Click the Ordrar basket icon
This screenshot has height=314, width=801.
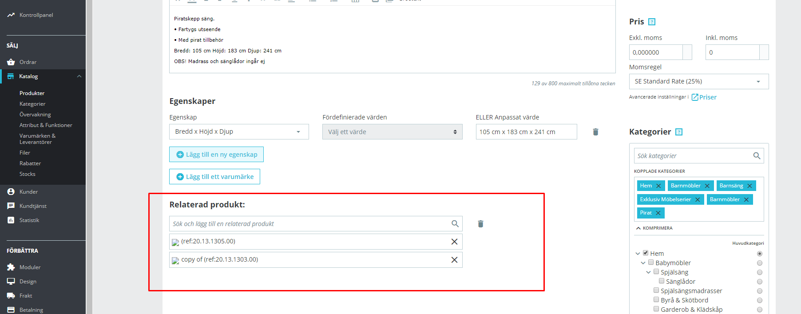tap(11, 62)
